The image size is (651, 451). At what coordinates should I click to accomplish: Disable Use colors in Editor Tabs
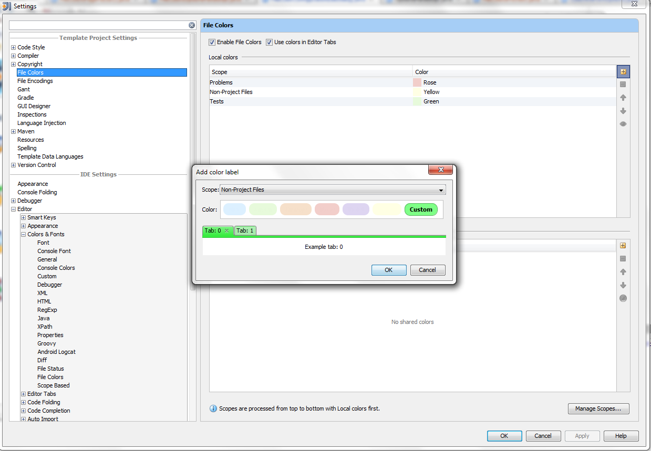(x=269, y=42)
